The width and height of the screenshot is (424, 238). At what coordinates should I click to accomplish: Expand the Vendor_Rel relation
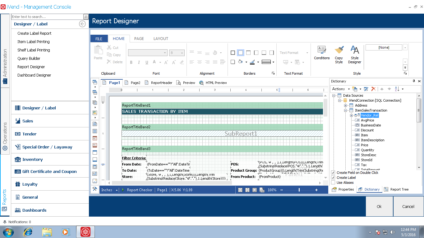coord(351,115)
